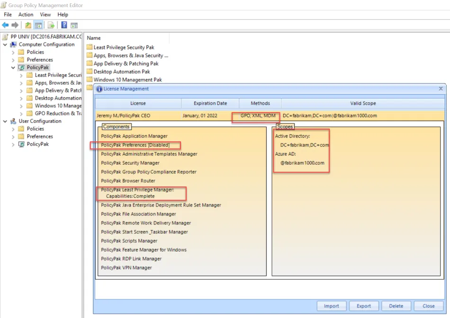This screenshot has height=318, width=450.
Task: Click folder icon beside Least Privilege Security Pak
Action: coord(90,47)
